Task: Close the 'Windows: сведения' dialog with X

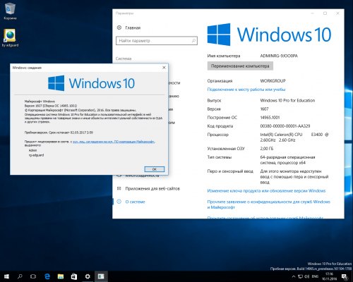Action: 164,68
